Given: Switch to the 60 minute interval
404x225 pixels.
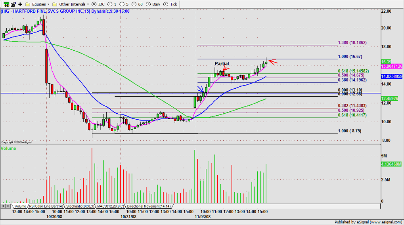Looking at the screenshot, I should 137,4.
